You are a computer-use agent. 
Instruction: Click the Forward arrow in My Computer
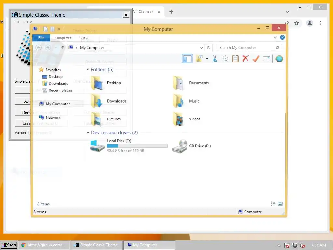(x=48, y=48)
